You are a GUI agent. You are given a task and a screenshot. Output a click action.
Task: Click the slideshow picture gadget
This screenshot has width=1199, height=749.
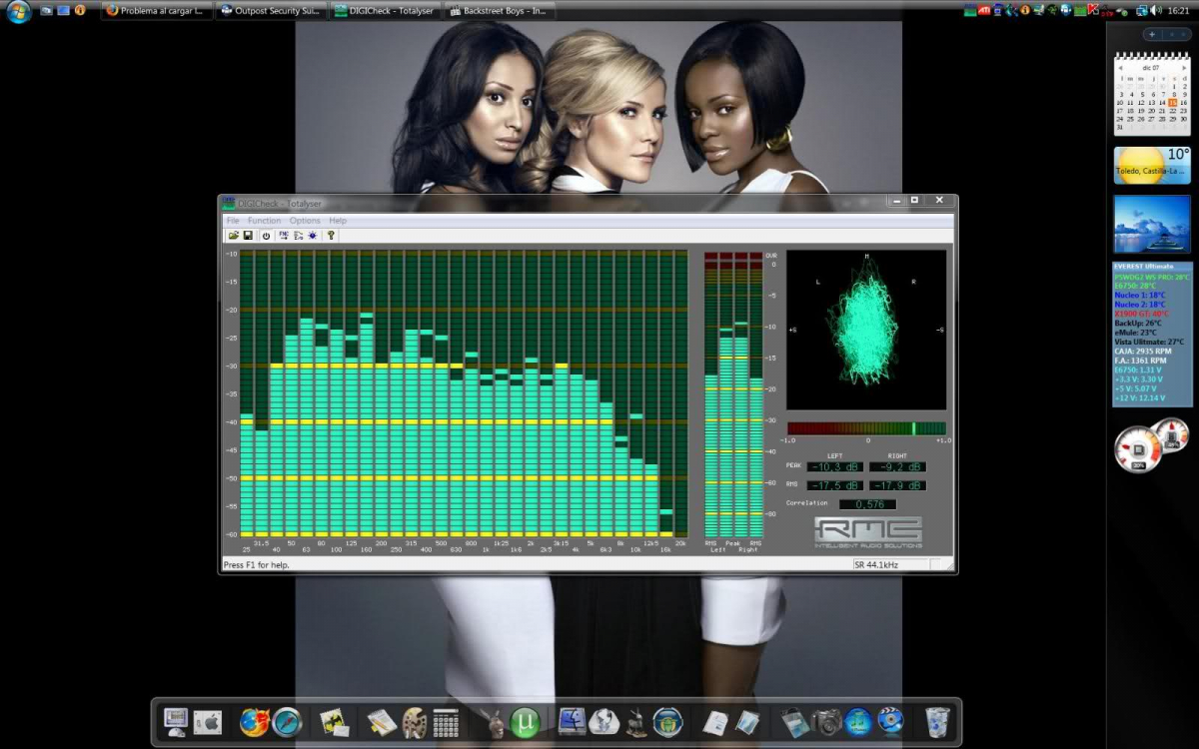pyautogui.click(x=1152, y=224)
